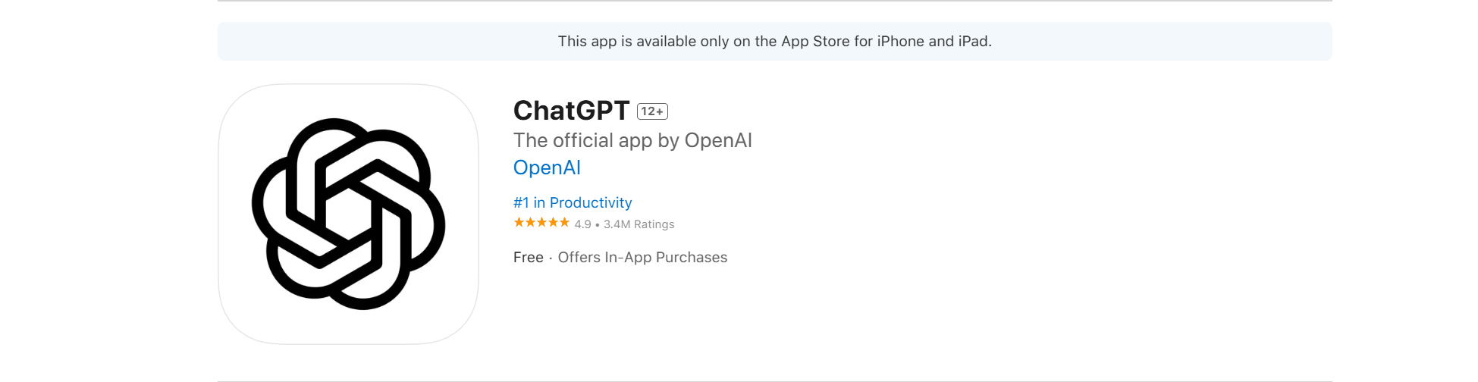Click the 3.4M Ratings text
This screenshot has height=382, width=1478.
639,224
